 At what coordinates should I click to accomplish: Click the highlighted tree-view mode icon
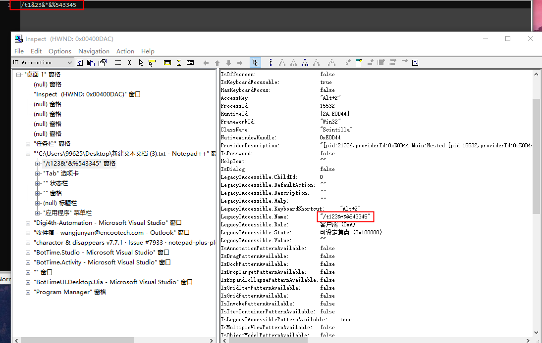256,62
